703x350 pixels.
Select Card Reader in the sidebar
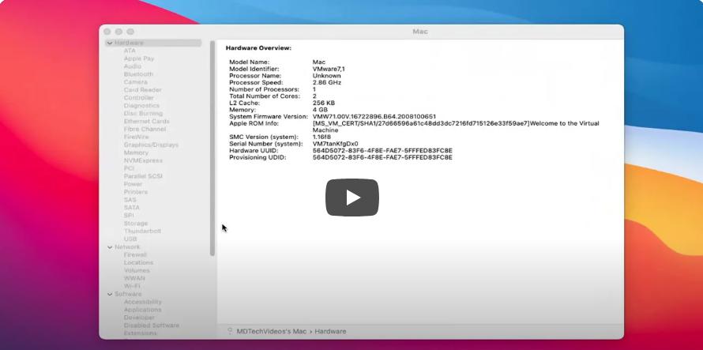coord(142,90)
